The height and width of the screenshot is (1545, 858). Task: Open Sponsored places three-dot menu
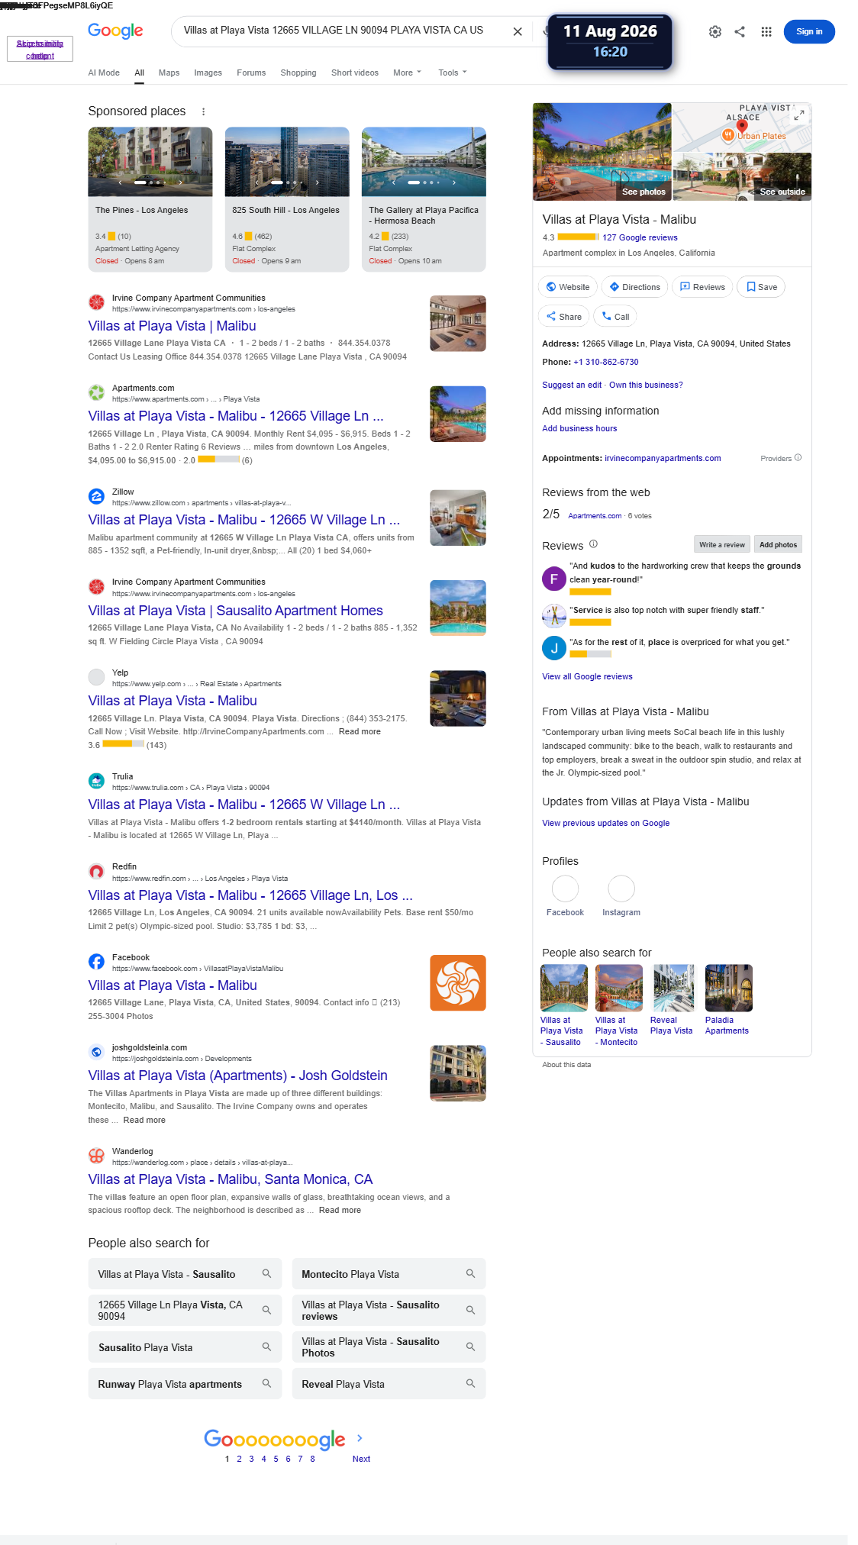(x=203, y=111)
